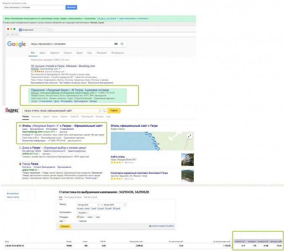Switch to Yandex 'Картинки' tab
Screen dimensions: 284x251
[x=36, y=116]
